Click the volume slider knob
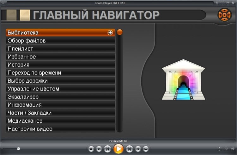This screenshot has height=155, width=237. [x=18, y=149]
